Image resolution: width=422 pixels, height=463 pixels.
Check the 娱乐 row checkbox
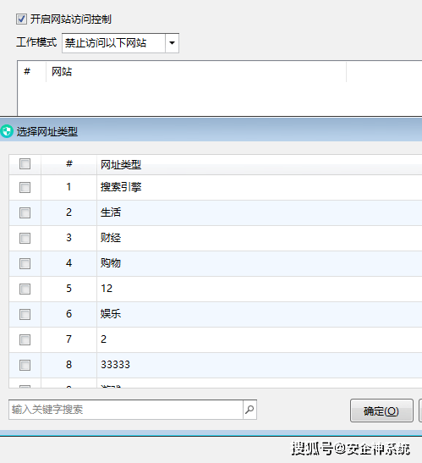[25, 314]
